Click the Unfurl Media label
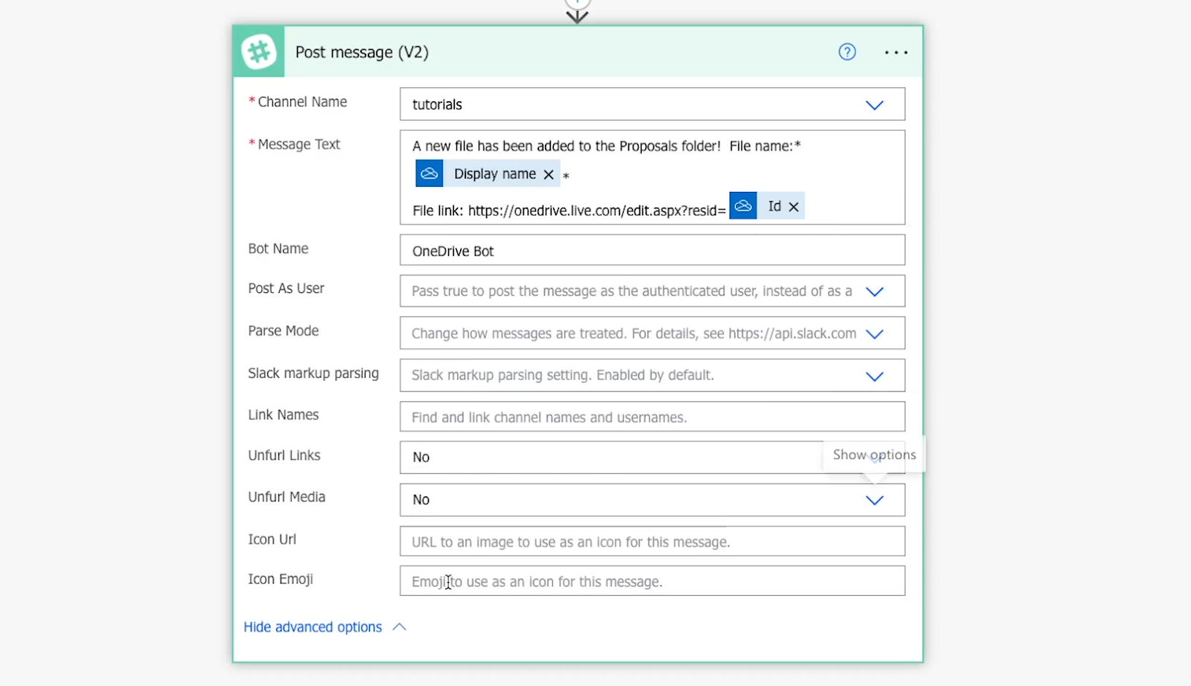The width and height of the screenshot is (1191, 686). point(287,497)
